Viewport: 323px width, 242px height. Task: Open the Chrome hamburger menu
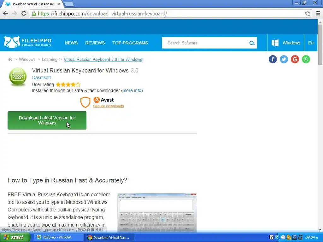[318, 14]
